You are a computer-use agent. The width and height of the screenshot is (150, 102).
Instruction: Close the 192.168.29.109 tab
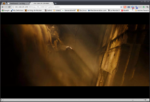tap(52, 3)
